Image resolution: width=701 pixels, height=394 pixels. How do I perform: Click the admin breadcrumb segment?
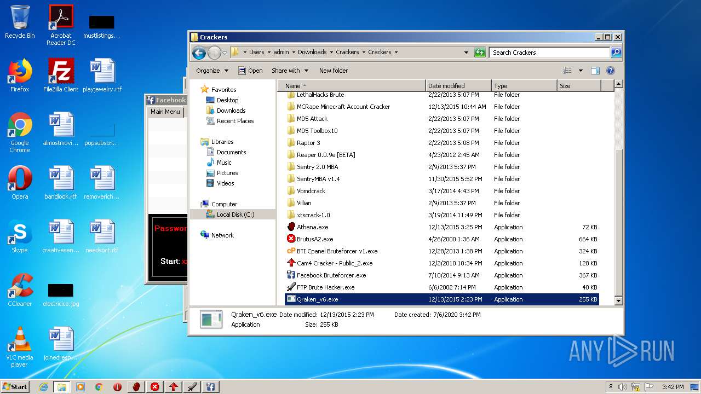point(281,52)
